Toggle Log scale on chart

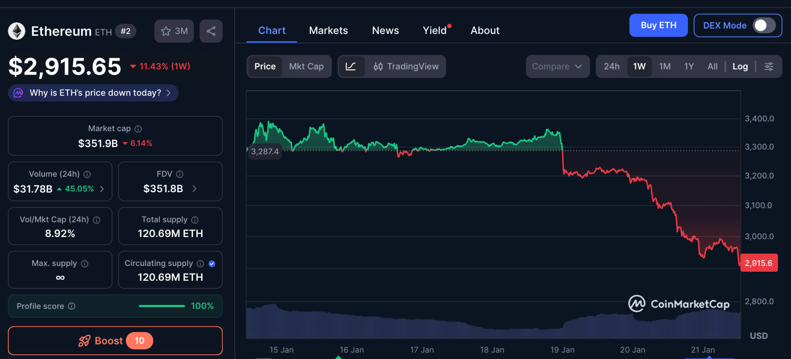tap(740, 66)
